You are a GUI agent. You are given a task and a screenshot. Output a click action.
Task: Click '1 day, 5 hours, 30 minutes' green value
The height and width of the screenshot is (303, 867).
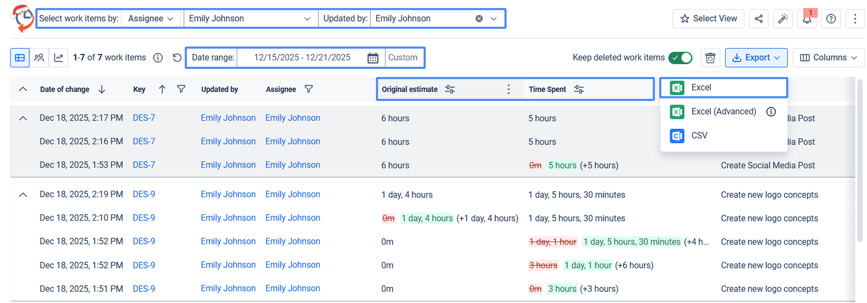click(632, 242)
